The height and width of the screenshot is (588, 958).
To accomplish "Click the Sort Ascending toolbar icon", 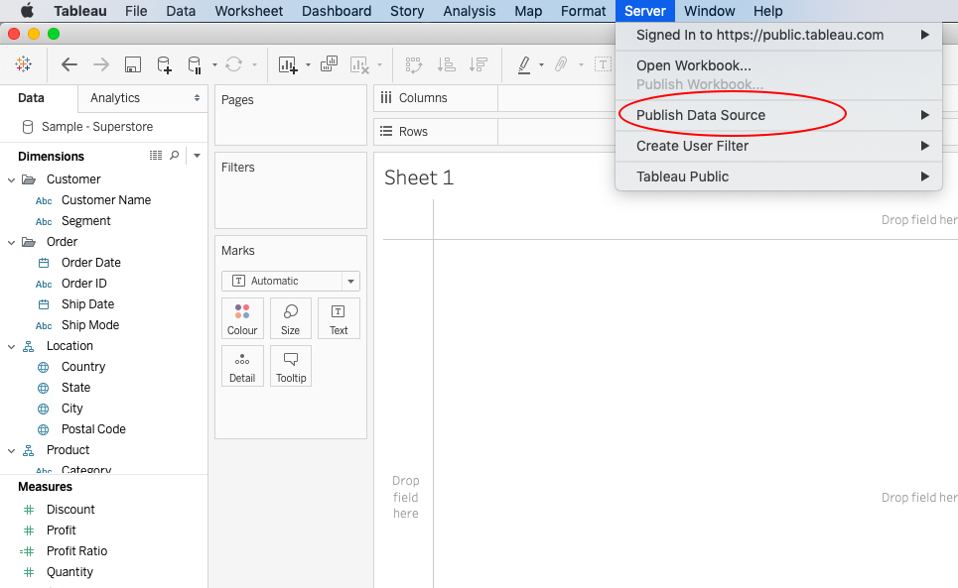I will pos(447,64).
